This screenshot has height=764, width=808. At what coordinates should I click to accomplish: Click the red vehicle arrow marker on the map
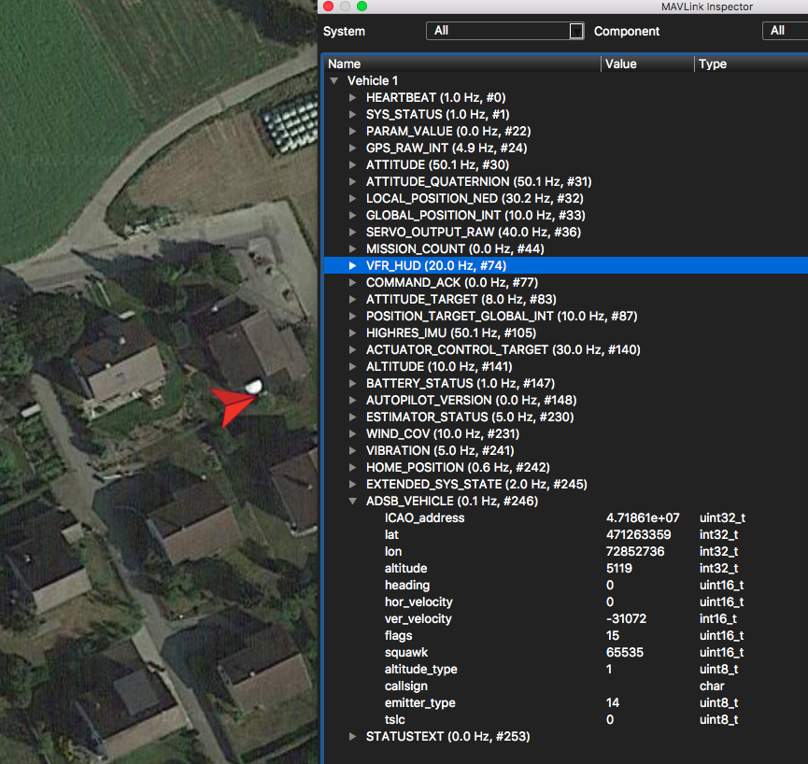(x=234, y=403)
